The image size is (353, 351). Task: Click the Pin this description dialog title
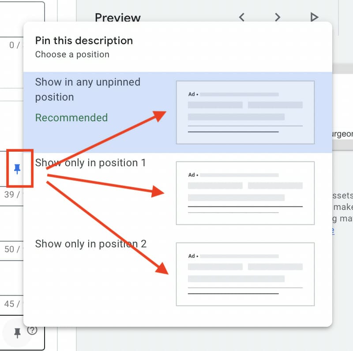[84, 41]
